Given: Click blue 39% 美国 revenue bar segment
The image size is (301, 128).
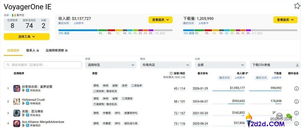Looking at the screenshot, I should (78, 30).
